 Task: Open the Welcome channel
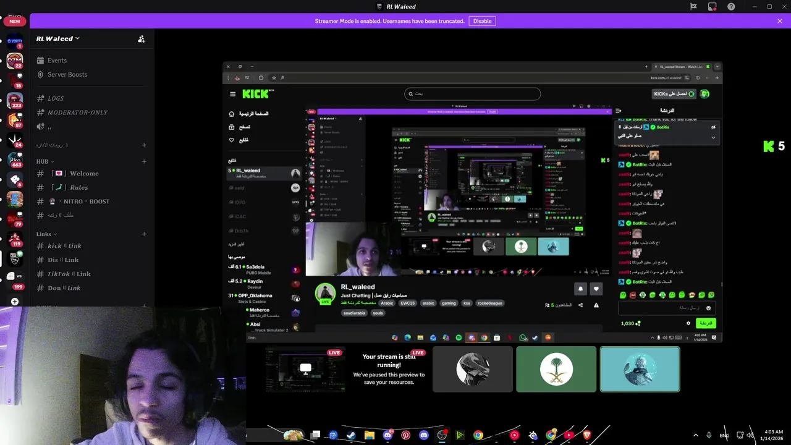91,174
